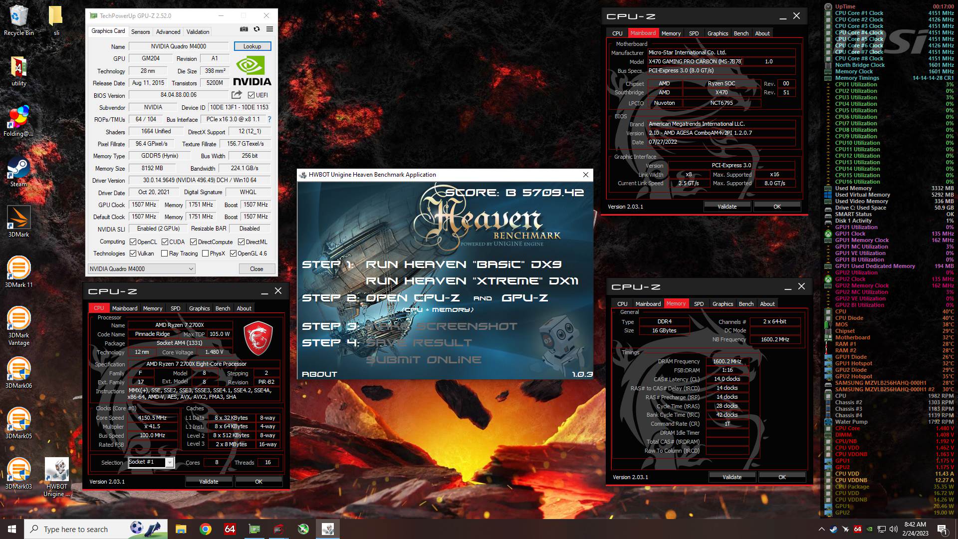958x539 pixels.
Task: Click GPU-Z refresh icon
Action: click(x=256, y=29)
